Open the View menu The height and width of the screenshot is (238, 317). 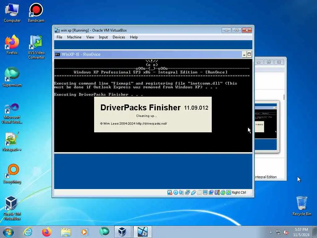pyautogui.click(x=90, y=37)
